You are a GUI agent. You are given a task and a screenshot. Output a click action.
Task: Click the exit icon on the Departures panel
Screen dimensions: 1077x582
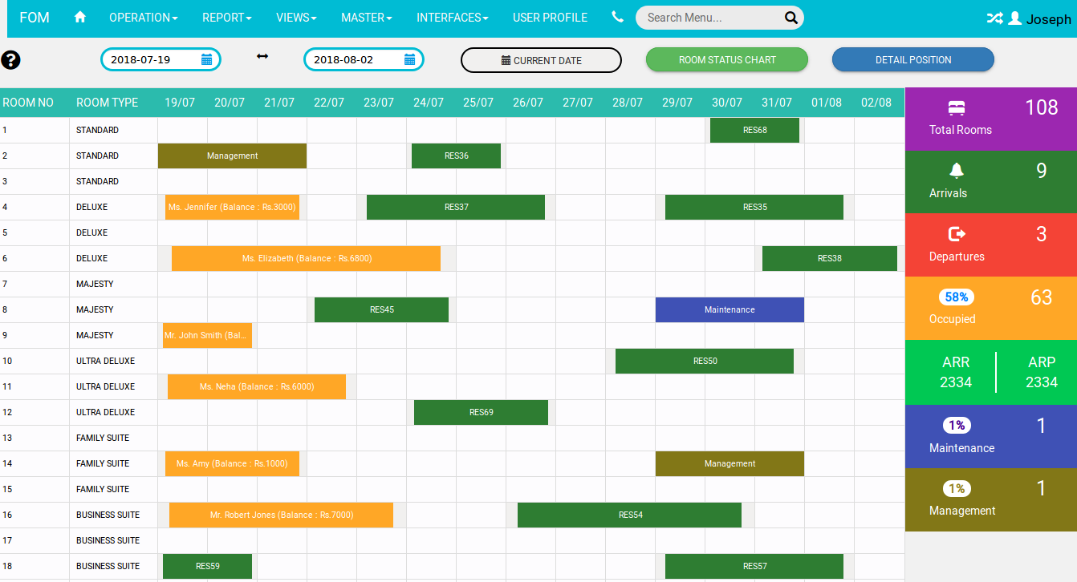956,233
